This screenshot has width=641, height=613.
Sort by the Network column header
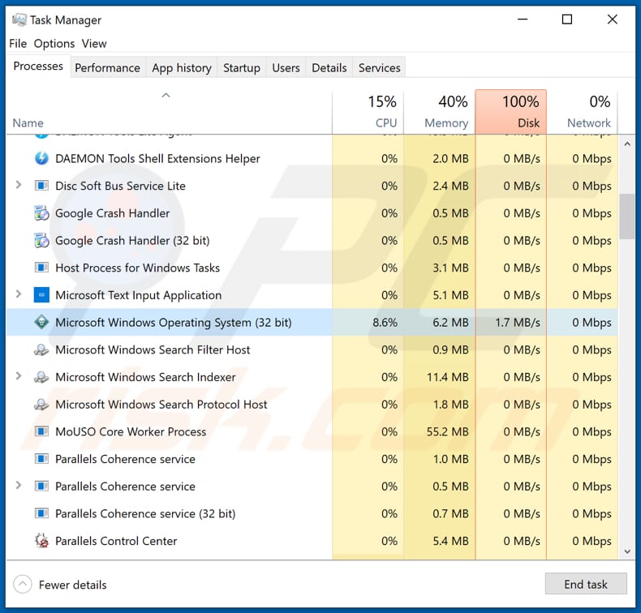click(582, 112)
